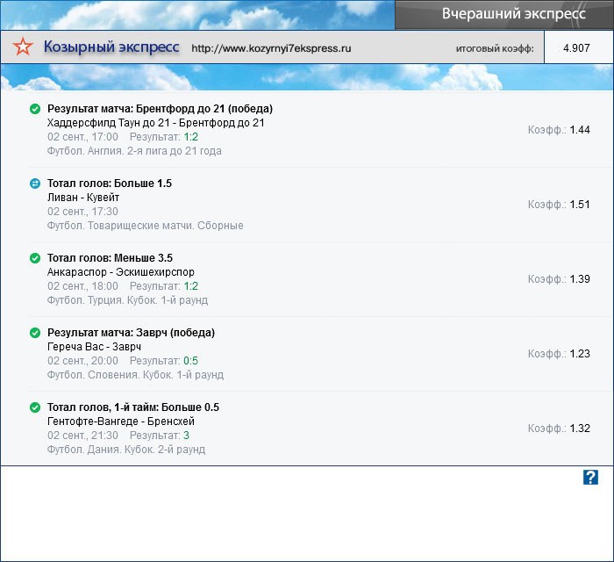This screenshot has height=562, width=614.
Task: Click green check icon for Меньше 3.5 bet
Action: coord(35,258)
